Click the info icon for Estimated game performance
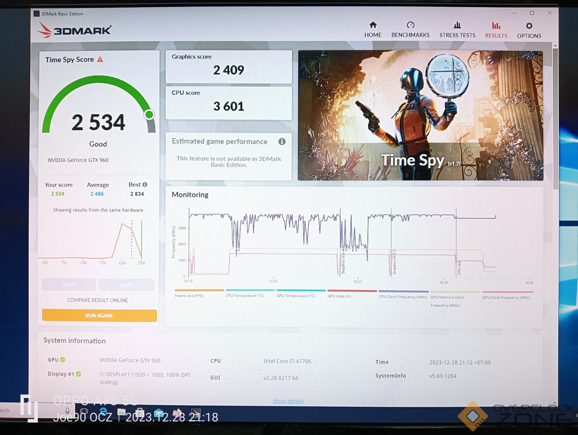The height and width of the screenshot is (435, 578). coord(282,141)
